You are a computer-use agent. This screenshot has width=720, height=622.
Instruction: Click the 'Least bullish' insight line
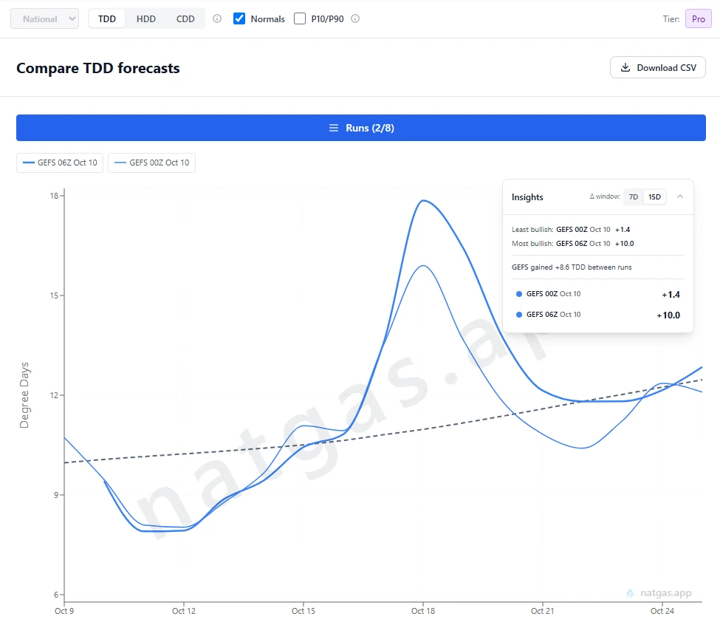click(571, 230)
